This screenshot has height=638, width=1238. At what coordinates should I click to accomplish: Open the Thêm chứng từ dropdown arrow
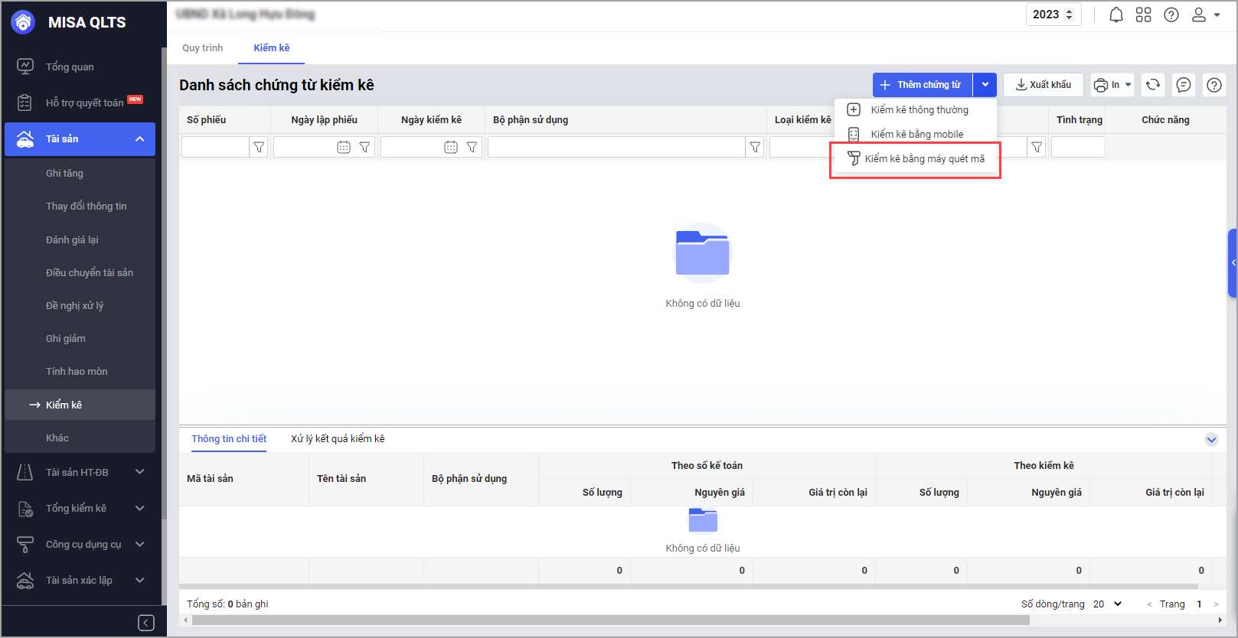(x=985, y=85)
